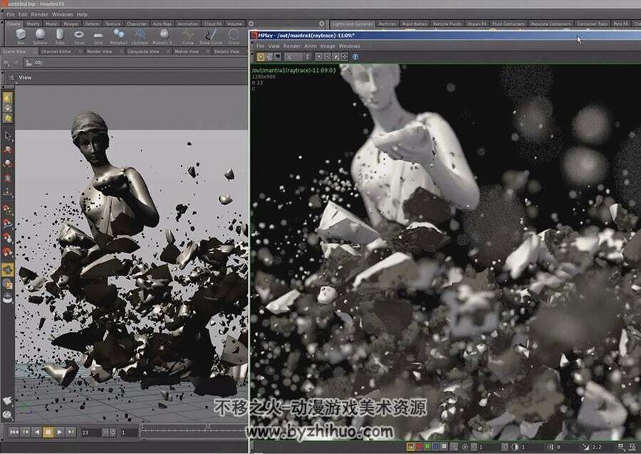641x454 pixels.
Task: Click the zoom-out minus icon in MPlay toolbar
Action: tap(328, 57)
